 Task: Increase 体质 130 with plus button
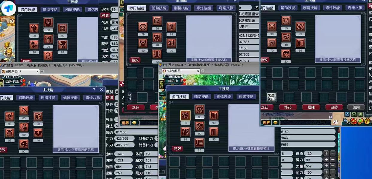[x=326, y=153]
